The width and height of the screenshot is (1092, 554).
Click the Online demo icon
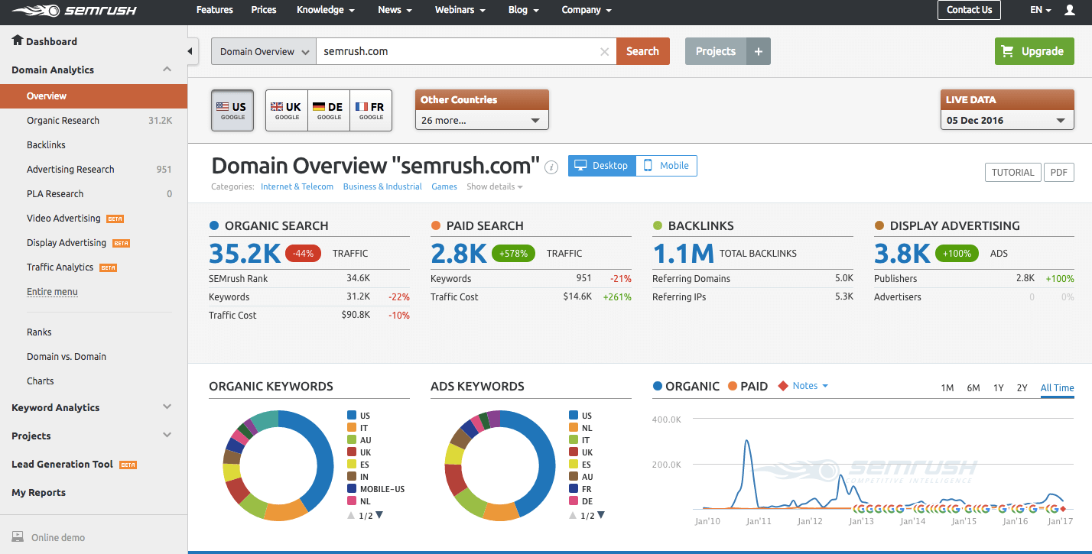tap(18, 536)
